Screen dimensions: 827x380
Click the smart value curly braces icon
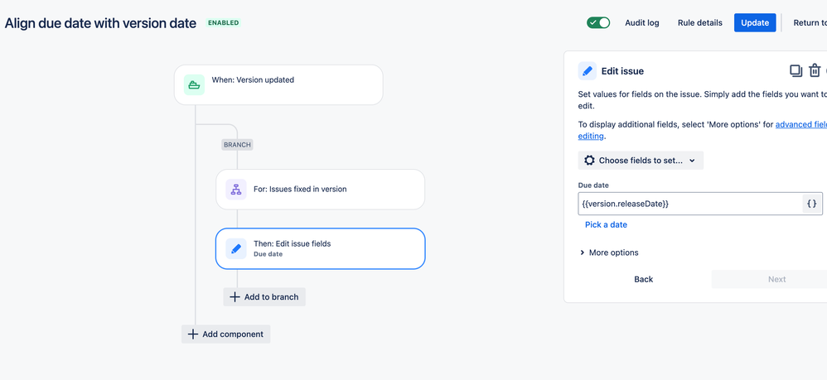point(812,204)
